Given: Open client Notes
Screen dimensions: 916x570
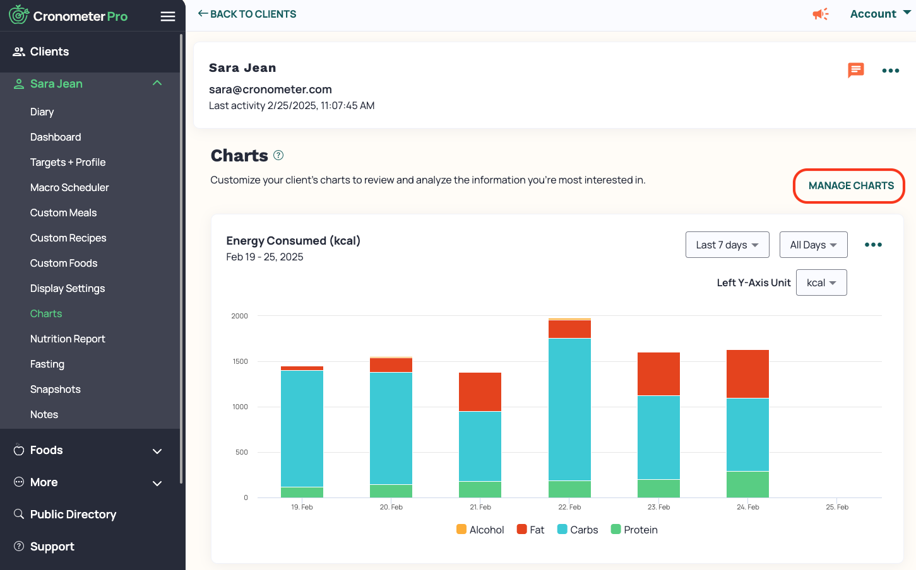Looking at the screenshot, I should pyautogui.click(x=44, y=414).
